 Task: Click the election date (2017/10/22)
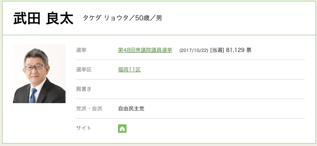[x=194, y=51]
